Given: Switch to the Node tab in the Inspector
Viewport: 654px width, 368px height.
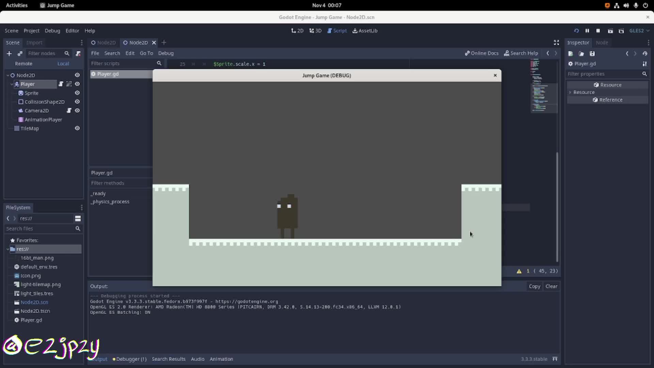Looking at the screenshot, I should pyautogui.click(x=602, y=43).
